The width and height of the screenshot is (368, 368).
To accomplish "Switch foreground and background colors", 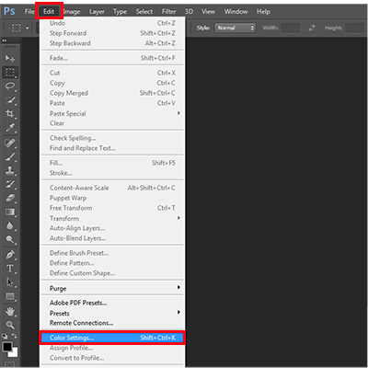I will 15,336.
